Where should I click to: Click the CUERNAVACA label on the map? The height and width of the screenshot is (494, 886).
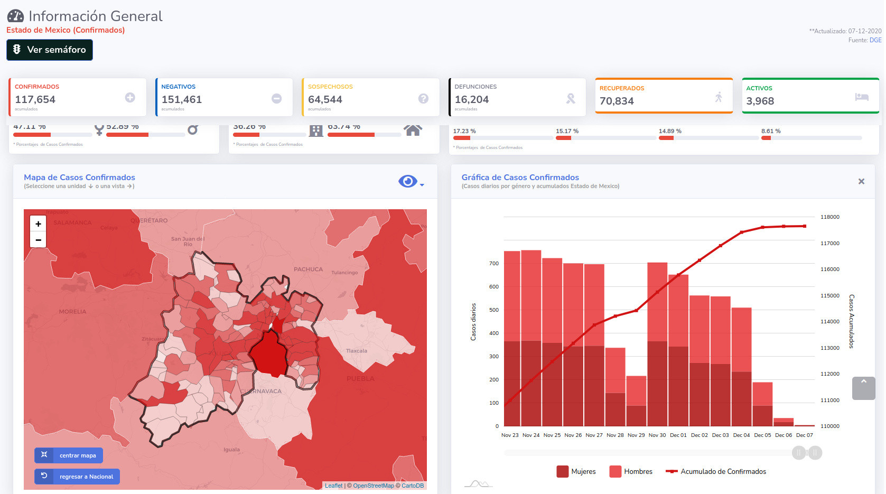(260, 392)
